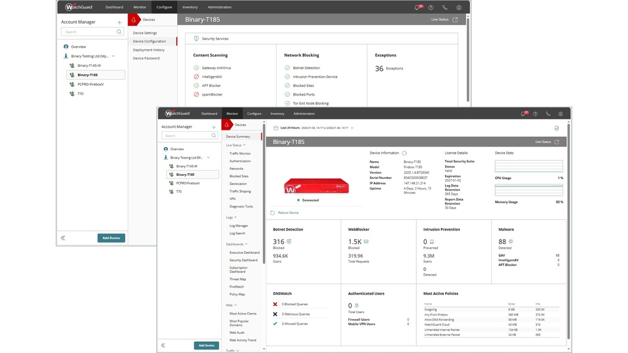This screenshot has width=628, height=353.
Task: Click Add Device button in the back Configure window
Action: point(111,238)
